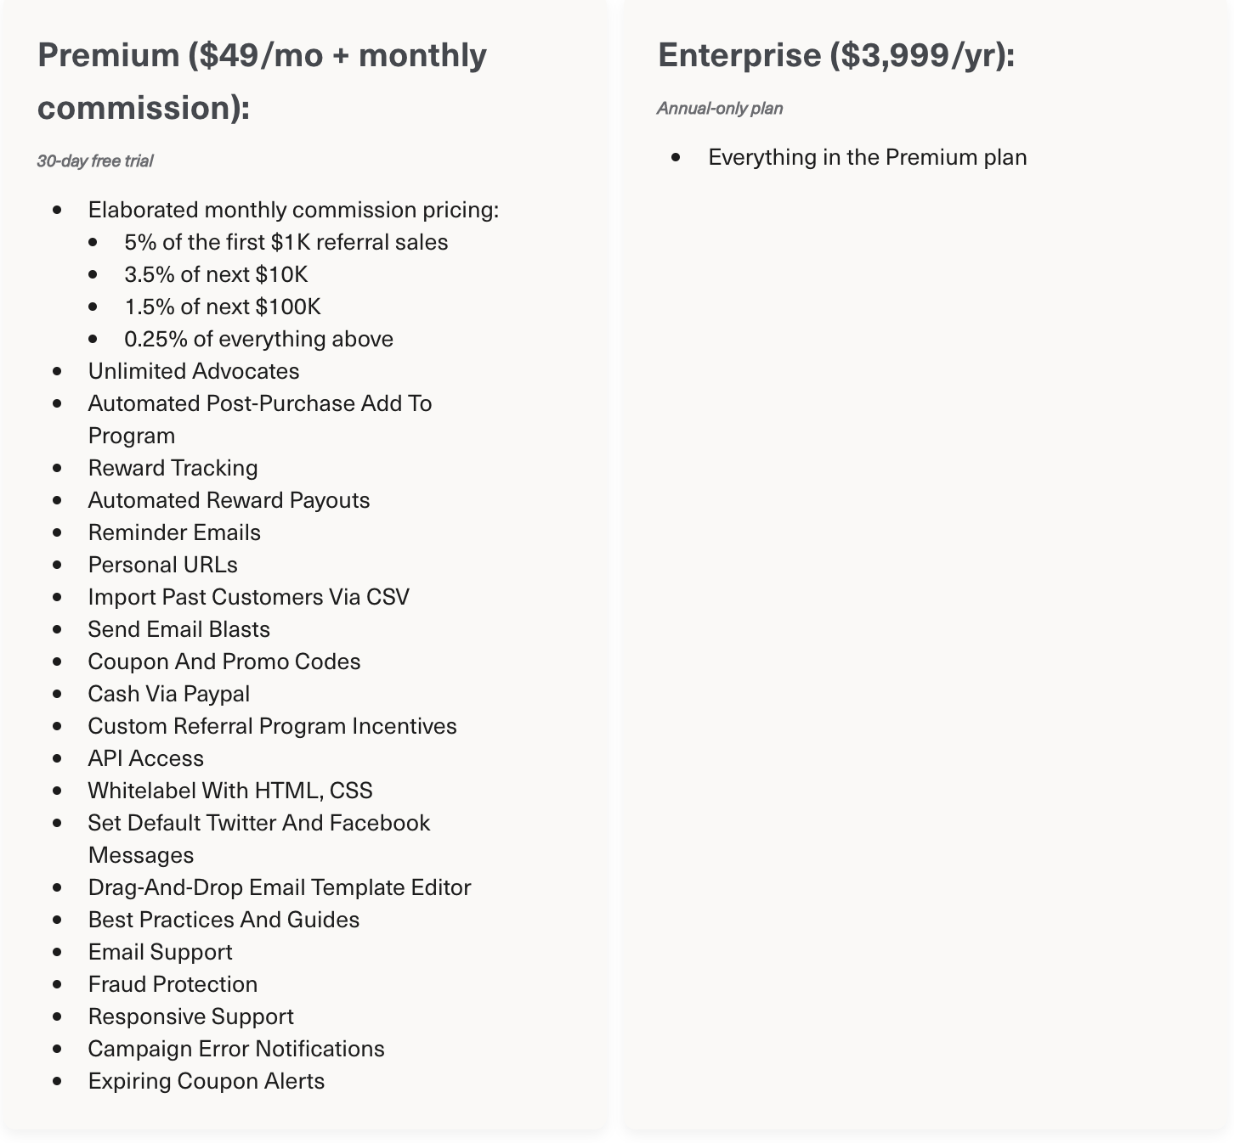This screenshot has width=1234, height=1143.
Task: Click "Drag-And-Drop Email Template Editor" item
Action: tap(280, 887)
